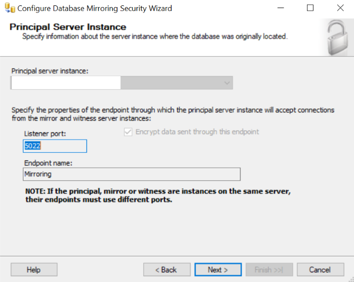
Task: Click the Listener port field showing 5022
Action: (55, 146)
